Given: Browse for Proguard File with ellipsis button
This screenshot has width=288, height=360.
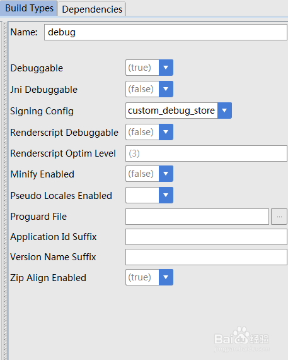Looking at the screenshot, I should pos(279,217).
